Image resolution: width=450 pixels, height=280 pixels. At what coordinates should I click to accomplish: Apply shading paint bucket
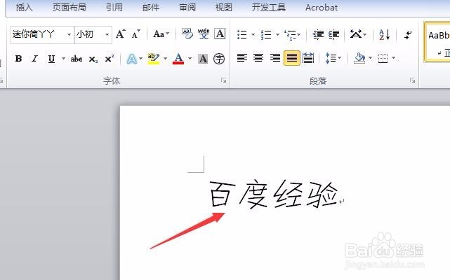tap(359, 58)
